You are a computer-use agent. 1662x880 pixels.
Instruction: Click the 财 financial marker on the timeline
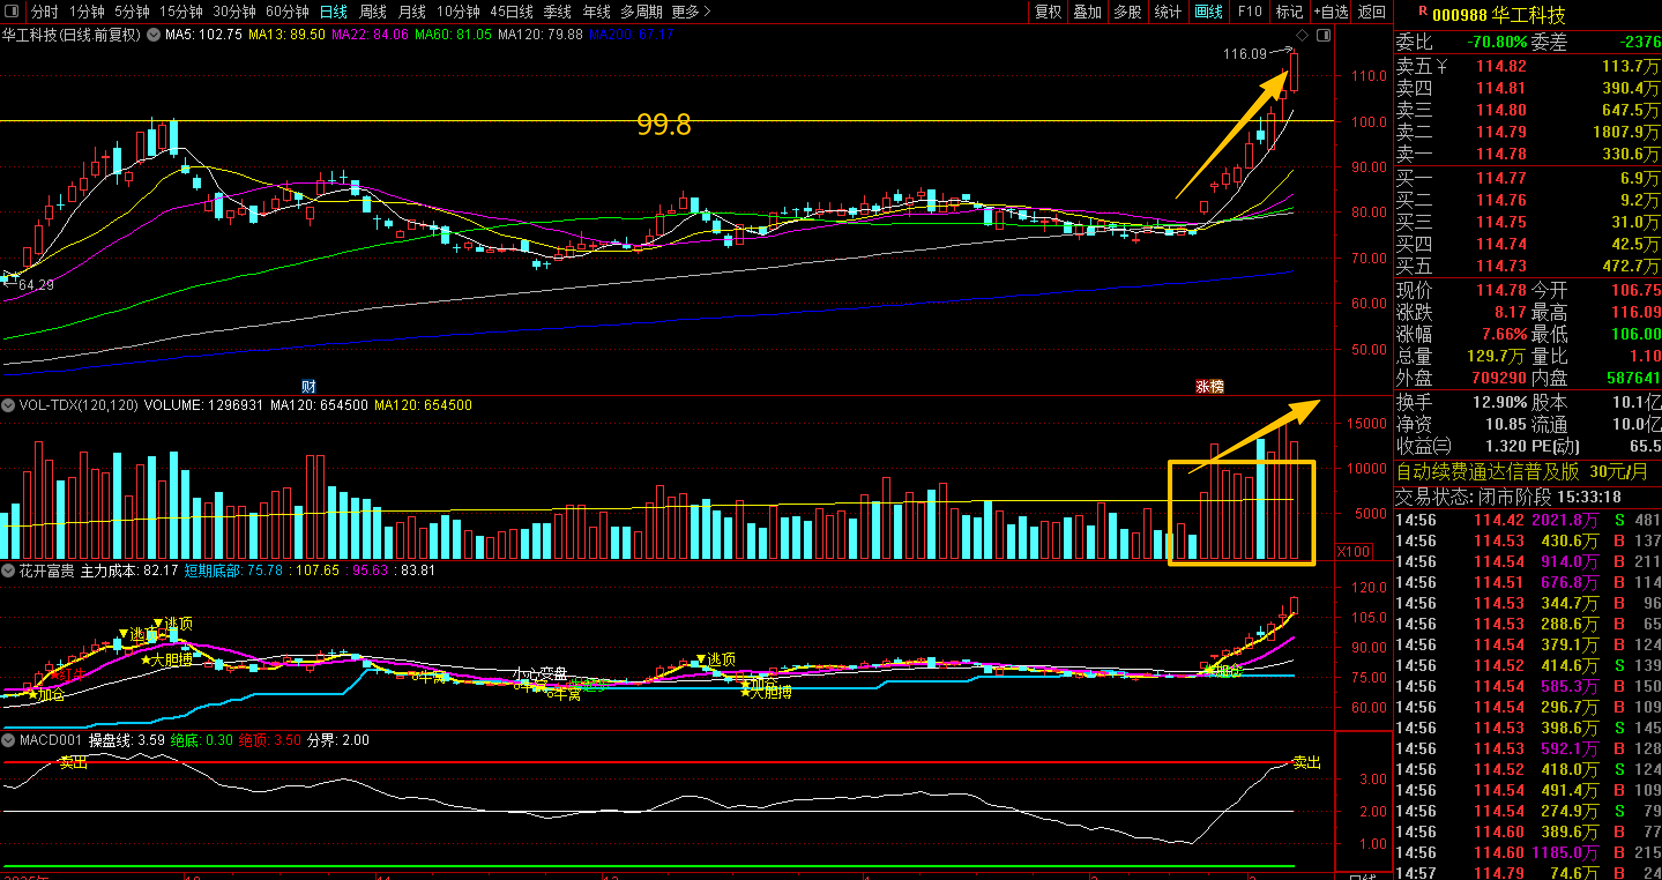pos(308,386)
